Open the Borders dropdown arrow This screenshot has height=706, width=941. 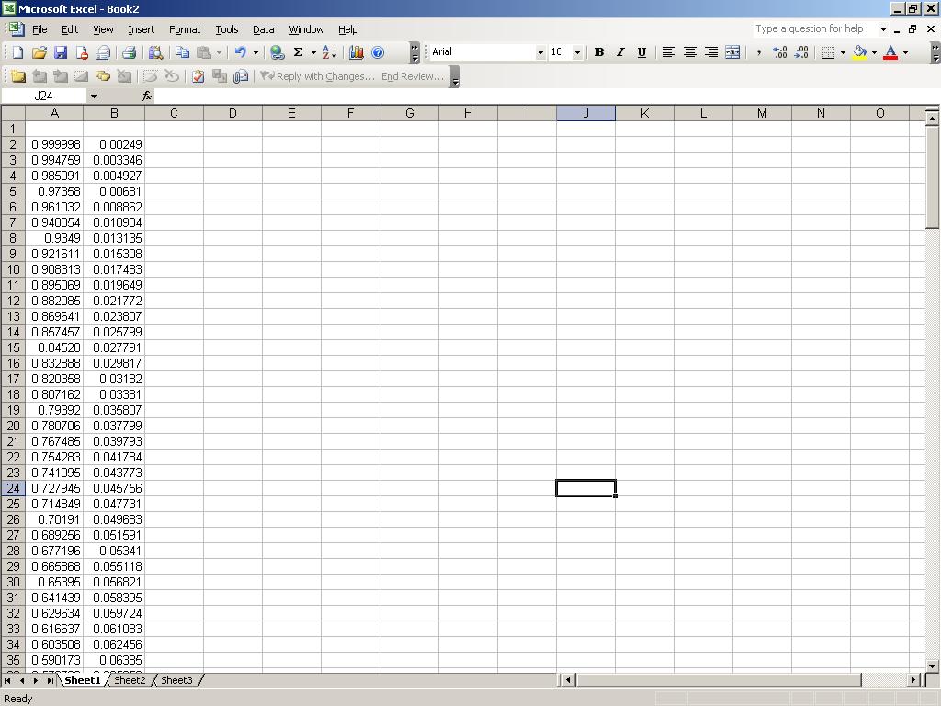(843, 52)
